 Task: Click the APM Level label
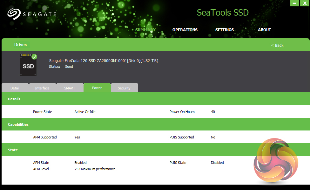tap(41, 169)
